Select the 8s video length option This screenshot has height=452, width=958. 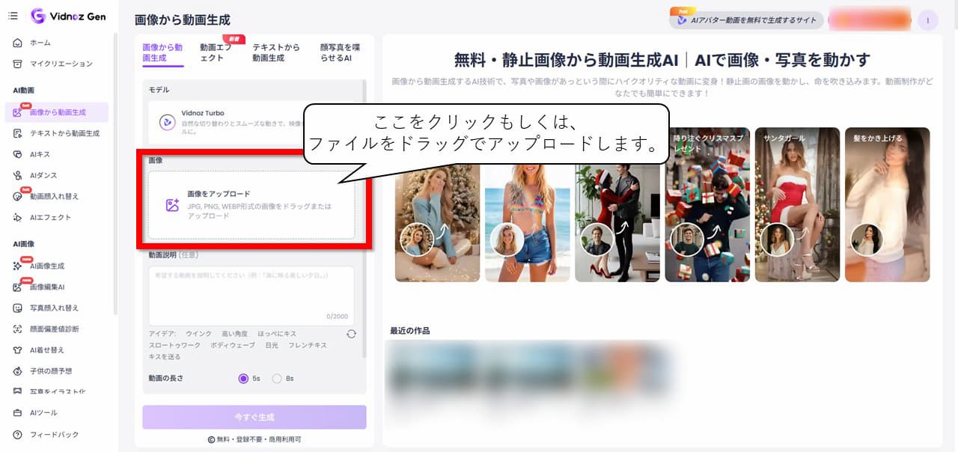(276, 379)
